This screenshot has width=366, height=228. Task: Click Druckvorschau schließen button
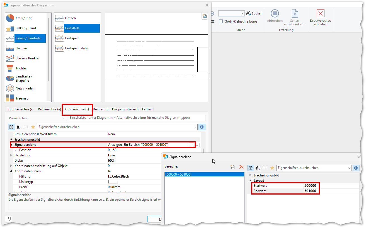321,18
